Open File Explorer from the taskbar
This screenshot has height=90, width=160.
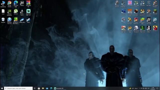click(x=43, y=88)
